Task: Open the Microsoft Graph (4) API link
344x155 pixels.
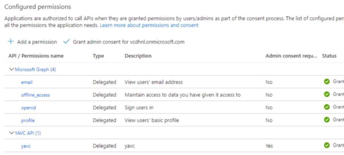Action: [35, 69]
